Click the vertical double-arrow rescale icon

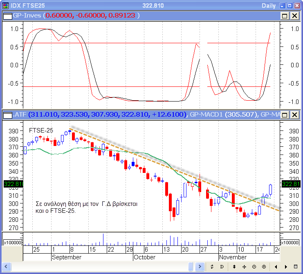(x=234, y=267)
